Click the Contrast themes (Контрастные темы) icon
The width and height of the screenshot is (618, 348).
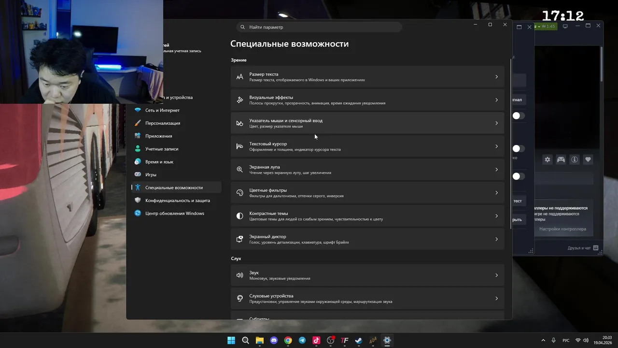click(x=239, y=216)
